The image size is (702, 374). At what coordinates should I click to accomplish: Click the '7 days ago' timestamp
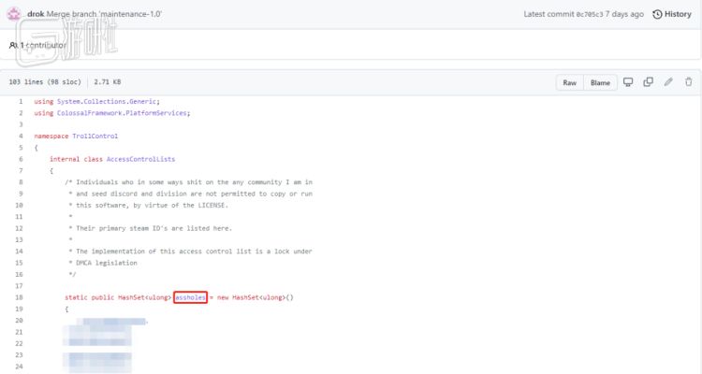click(x=624, y=14)
